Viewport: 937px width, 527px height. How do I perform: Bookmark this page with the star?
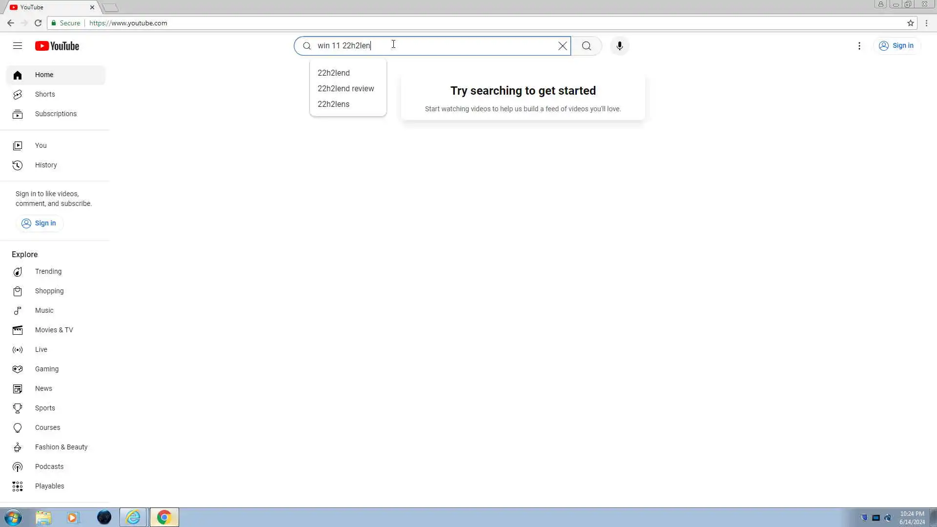tap(910, 23)
